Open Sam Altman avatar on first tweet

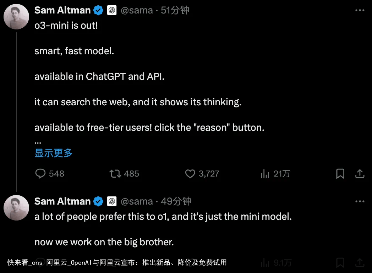point(16,17)
